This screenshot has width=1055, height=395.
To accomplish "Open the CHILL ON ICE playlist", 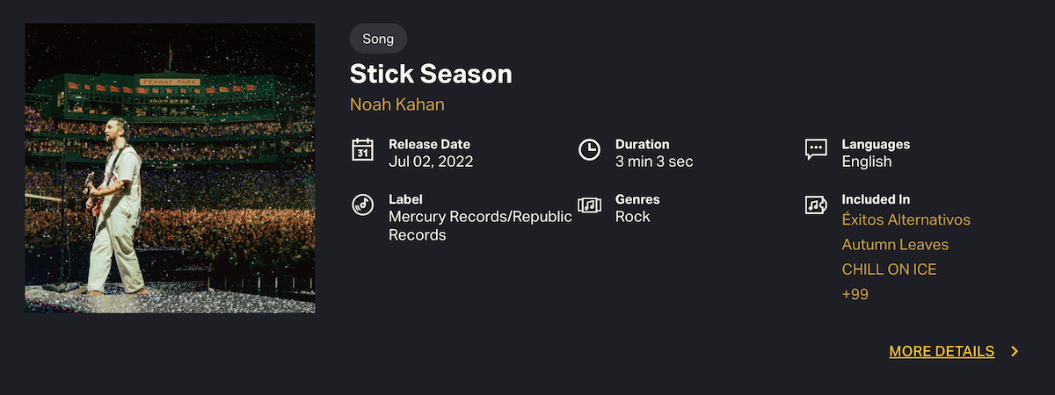I will [x=889, y=269].
